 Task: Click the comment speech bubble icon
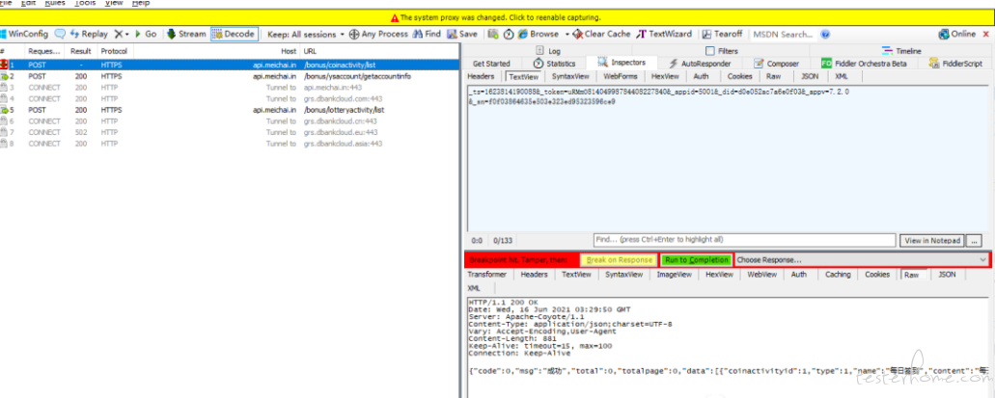click(60, 35)
